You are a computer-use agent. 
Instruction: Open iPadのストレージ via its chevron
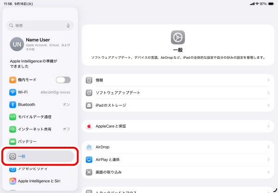click(268, 105)
